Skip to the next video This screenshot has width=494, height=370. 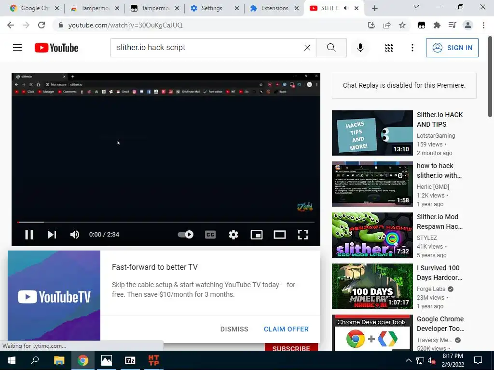52,235
